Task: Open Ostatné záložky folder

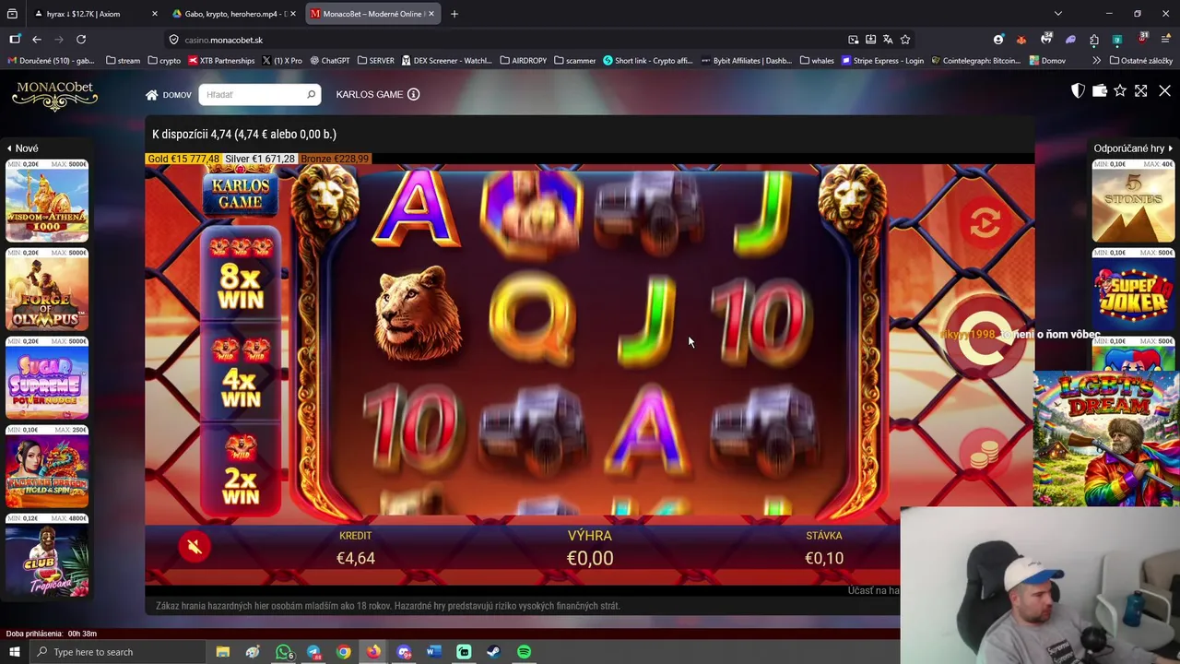Action: pyautogui.click(x=1141, y=61)
